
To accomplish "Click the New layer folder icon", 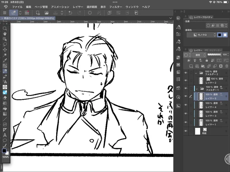I will [203, 66].
